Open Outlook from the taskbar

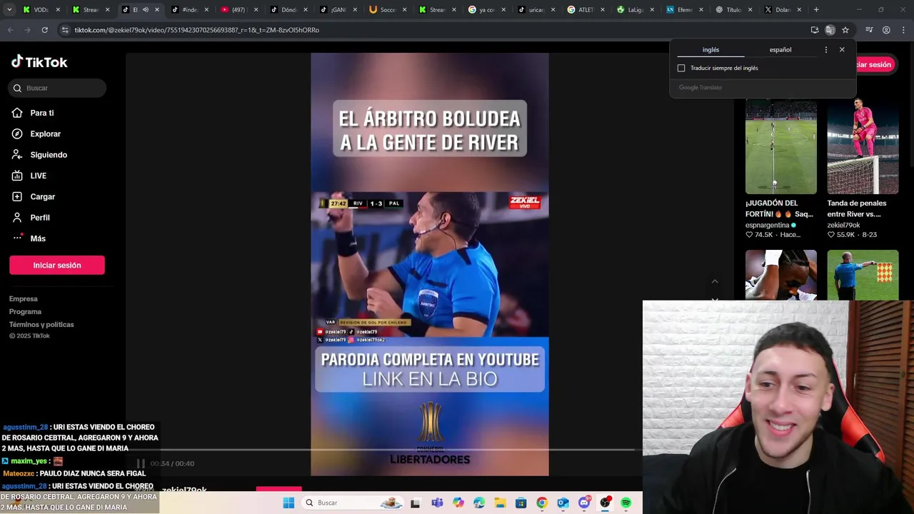click(563, 503)
